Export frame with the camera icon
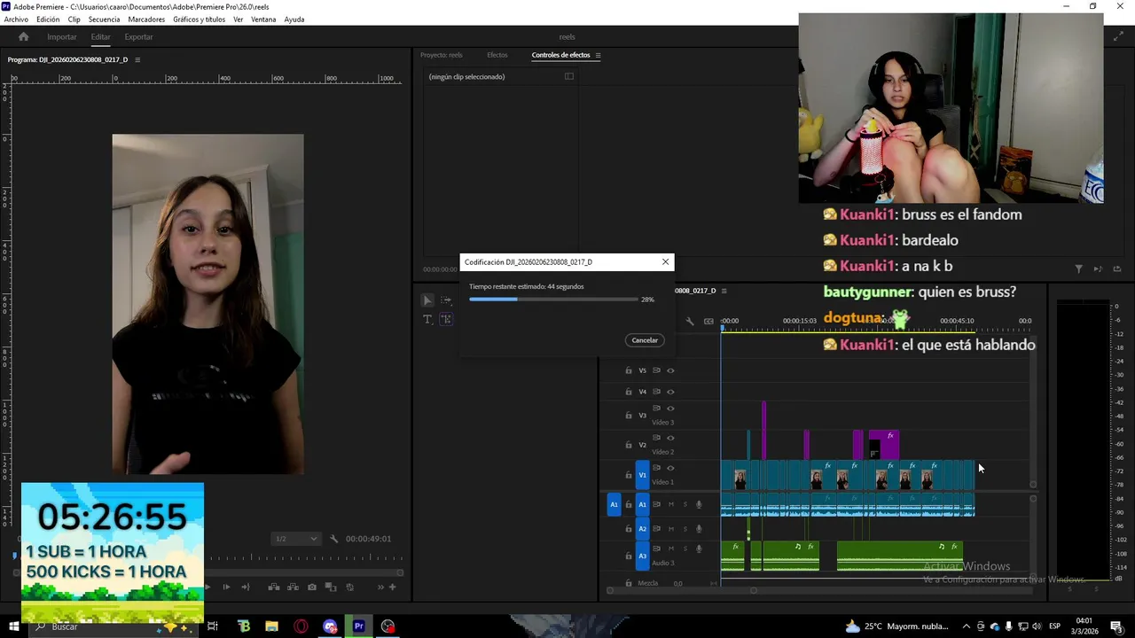The height and width of the screenshot is (638, 1135). tap(311, 587)
